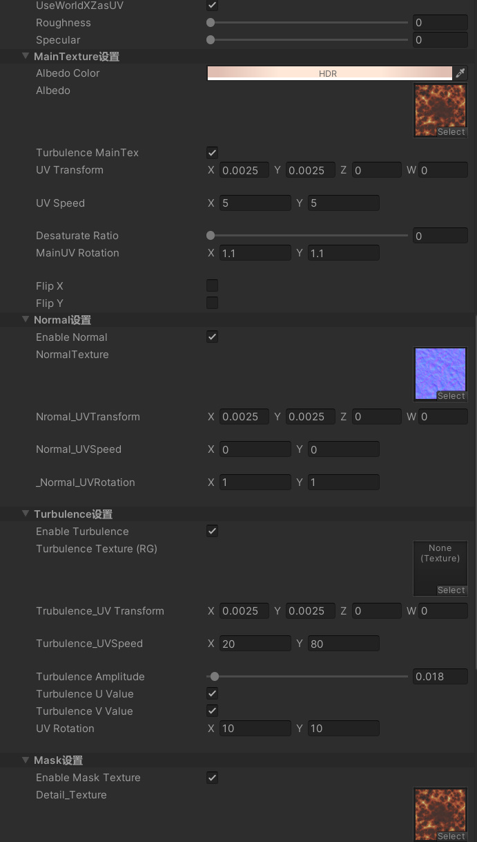Collapse the Mask设置 section
Screen dimensions: 477x842
(x=26, y=760)
